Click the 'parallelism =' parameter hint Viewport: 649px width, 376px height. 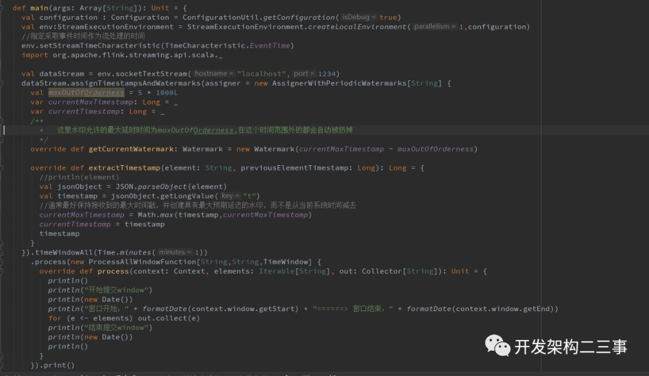(x=434, y=26)
